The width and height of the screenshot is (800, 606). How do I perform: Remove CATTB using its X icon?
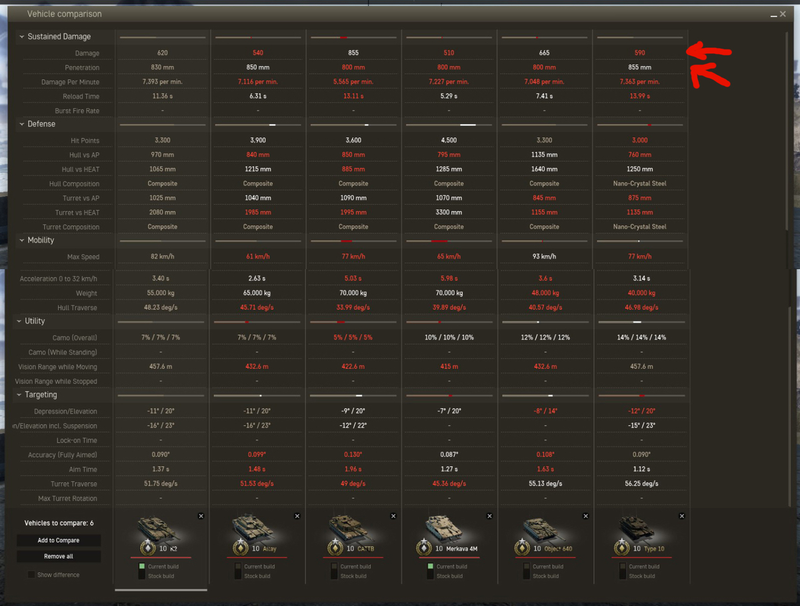(393, 516)
